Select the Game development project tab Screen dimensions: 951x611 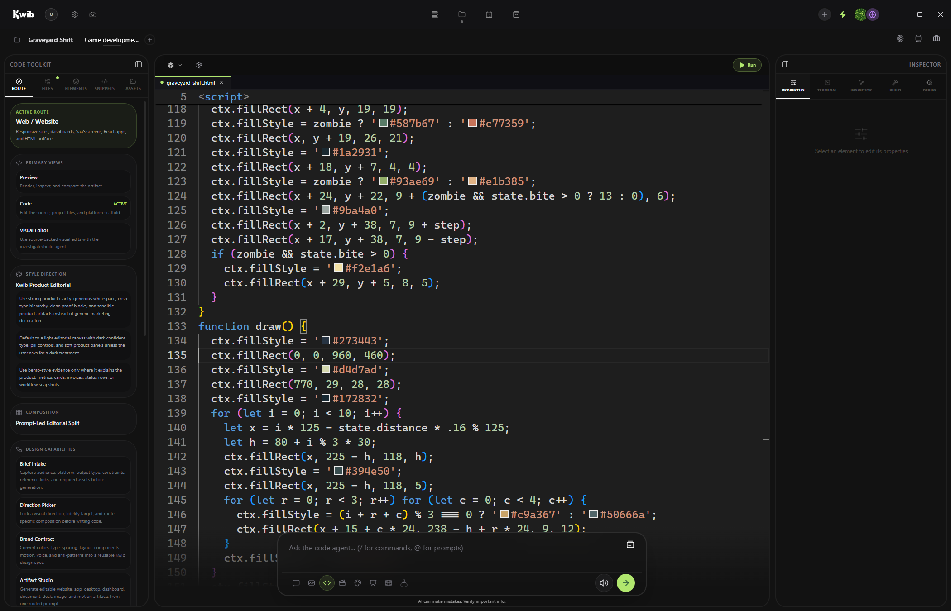tap(111, 40)
